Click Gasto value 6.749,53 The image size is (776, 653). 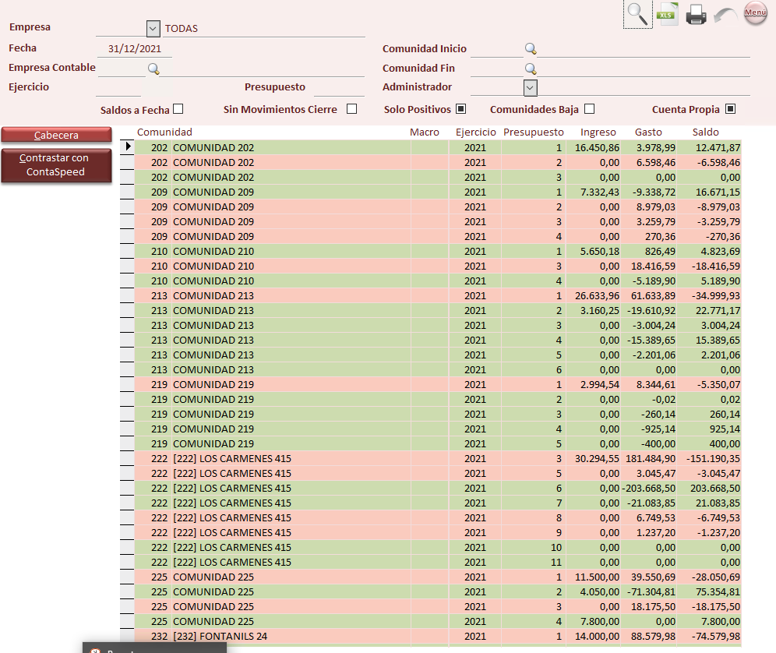pos(656,518)
